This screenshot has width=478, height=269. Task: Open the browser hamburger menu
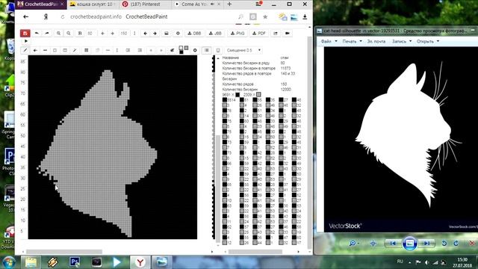click(x=258, y=4)
